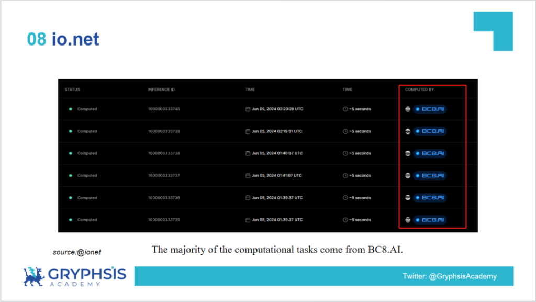Click the green status dot in the first row
Image resolution: width=536 pixels, height=302 pixels.
point(71,109)
